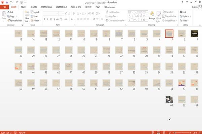Switch to Normal view in status bar
202x134 pixels.
click(153, 133)
